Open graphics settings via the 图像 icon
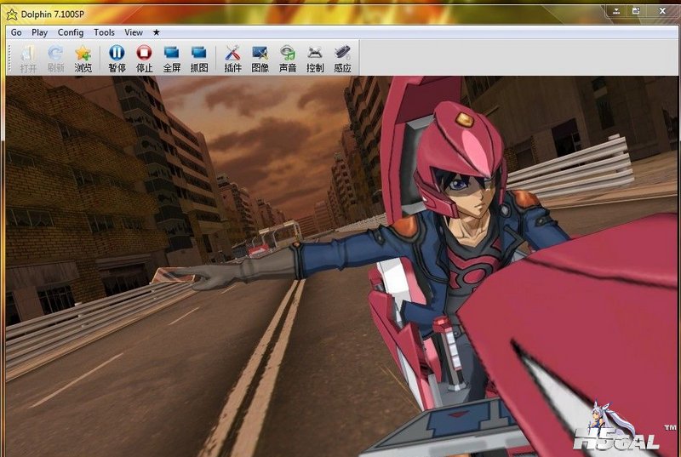The height and width of the screenshot is (457, 681). point(260,58)
